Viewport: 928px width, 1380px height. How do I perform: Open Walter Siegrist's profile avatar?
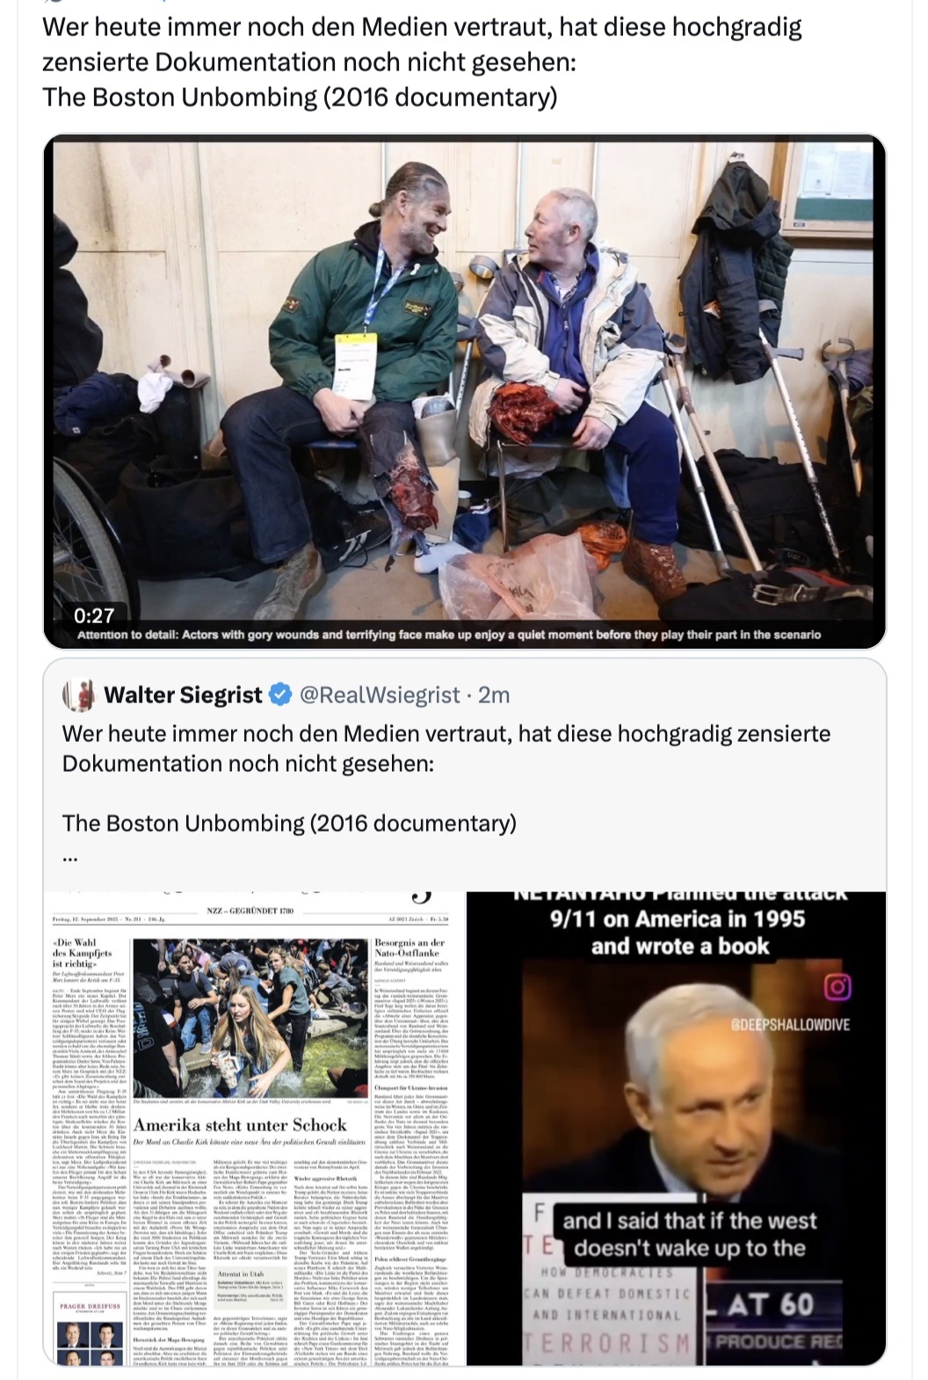tap(79, 695)
